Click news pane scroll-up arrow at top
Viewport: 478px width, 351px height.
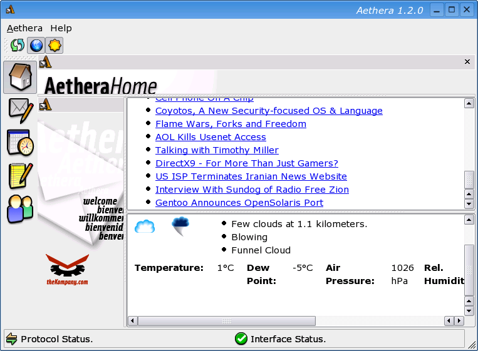coord(469,103)
